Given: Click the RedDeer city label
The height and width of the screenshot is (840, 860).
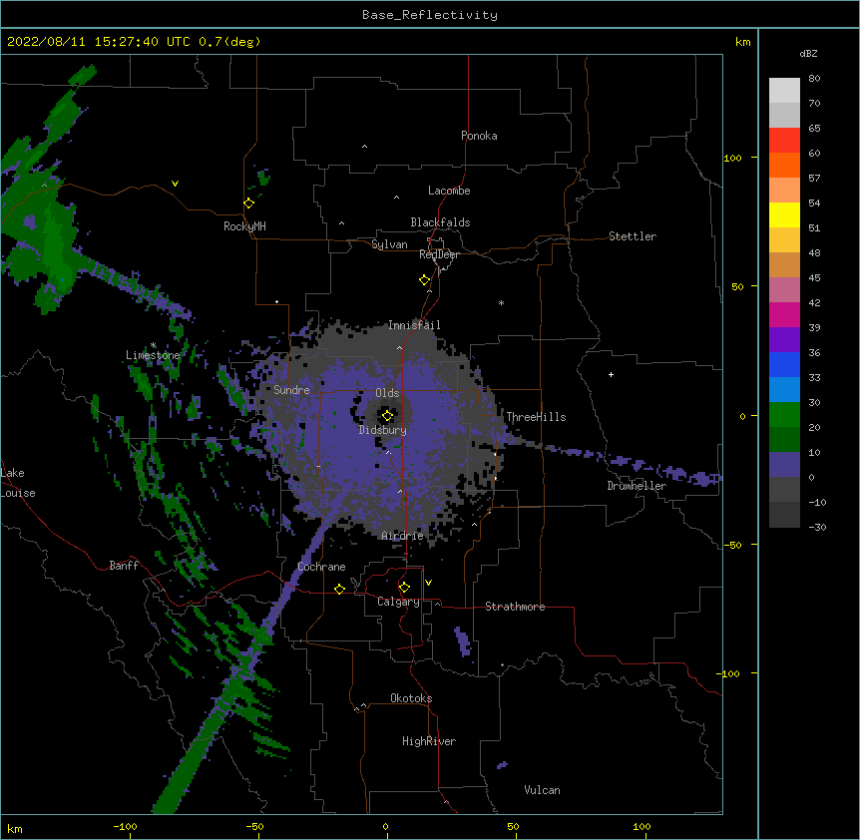Looking at the screenshot, I should tap(439, 254).
